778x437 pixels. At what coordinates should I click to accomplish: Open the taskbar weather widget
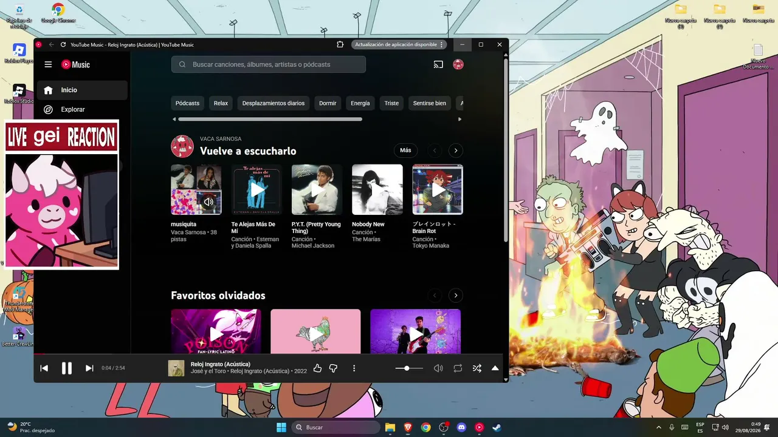[x=30, y=427]
